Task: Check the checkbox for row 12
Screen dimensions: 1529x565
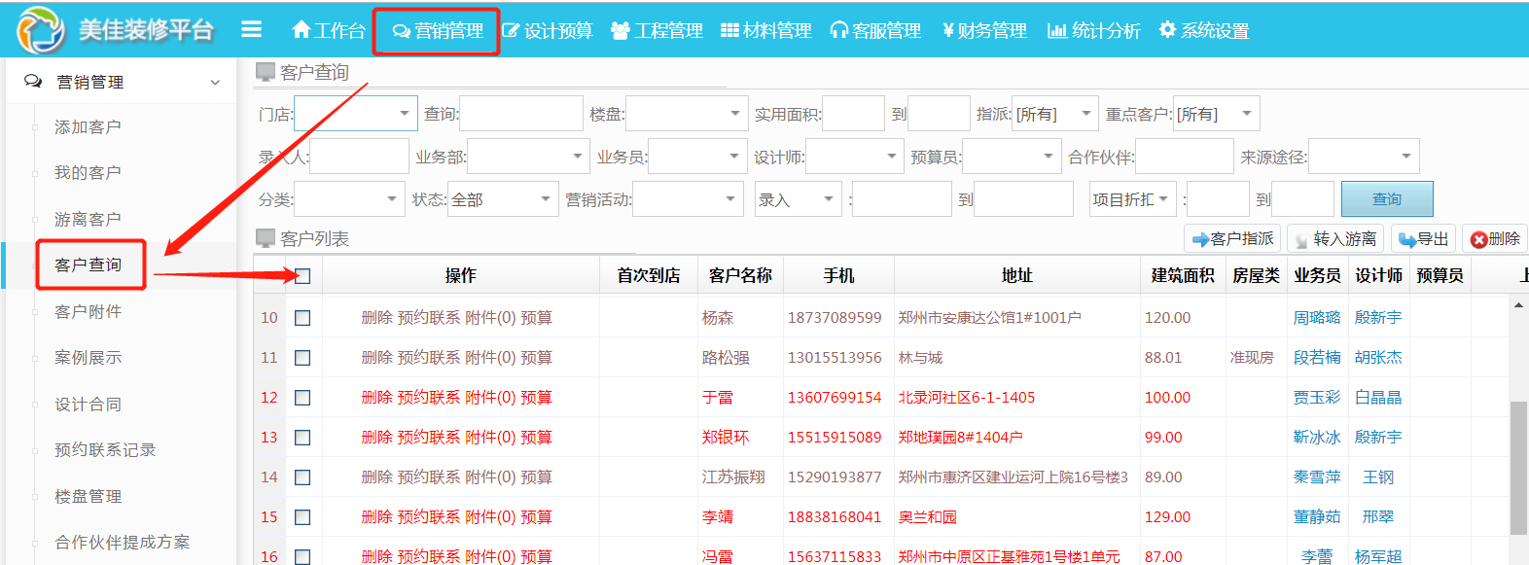Action: 302,398
